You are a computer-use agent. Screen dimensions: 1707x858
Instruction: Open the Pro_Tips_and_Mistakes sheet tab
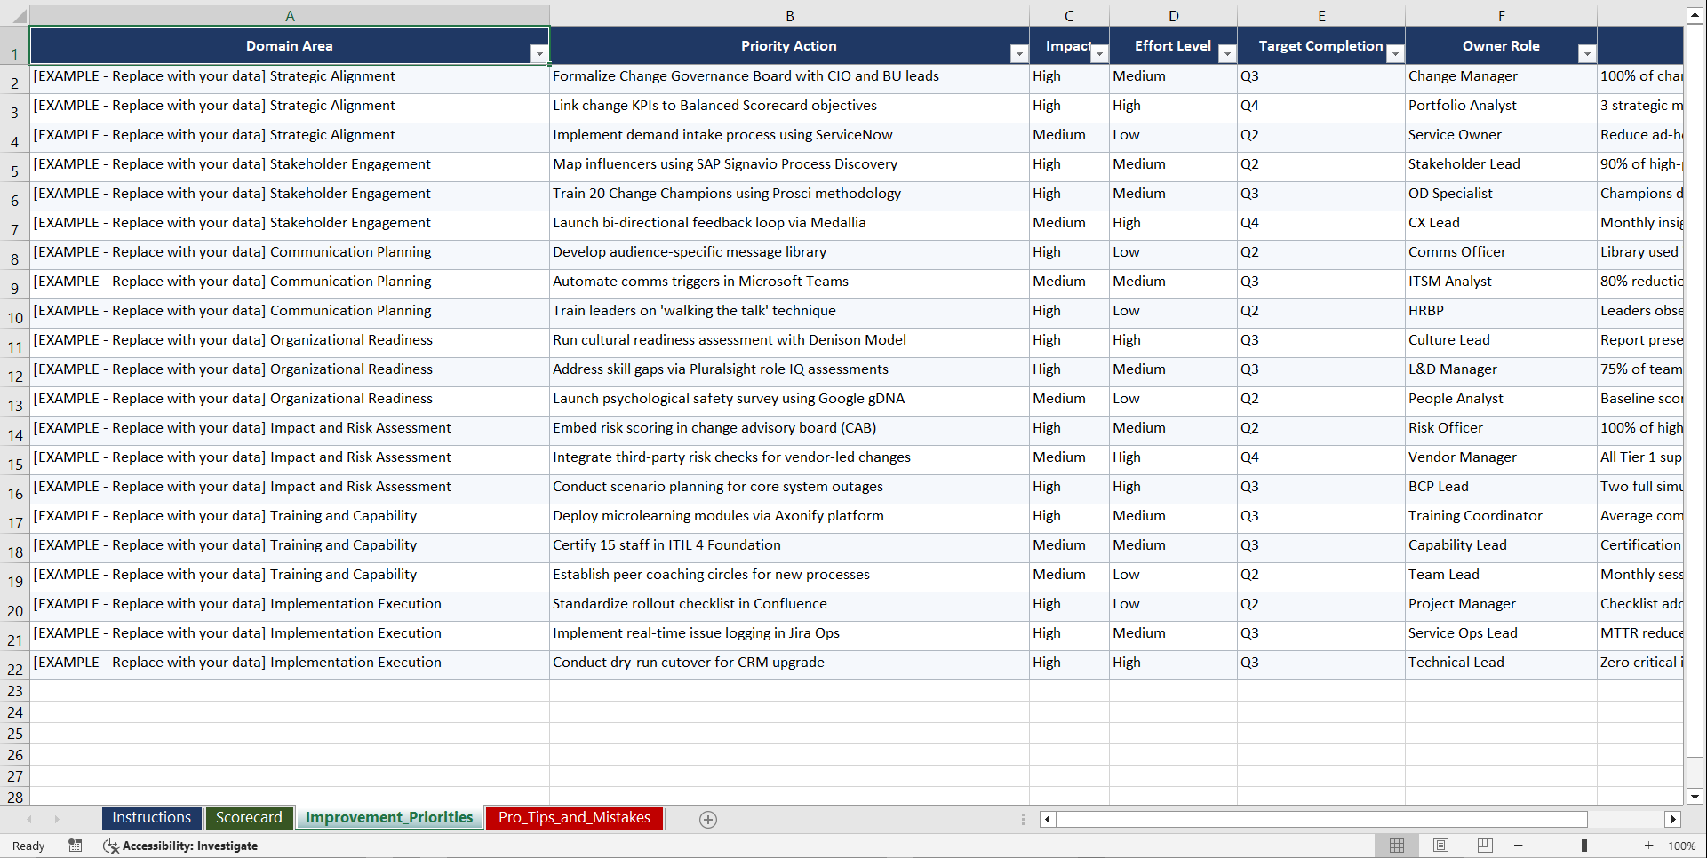click(x=573, y=818)
